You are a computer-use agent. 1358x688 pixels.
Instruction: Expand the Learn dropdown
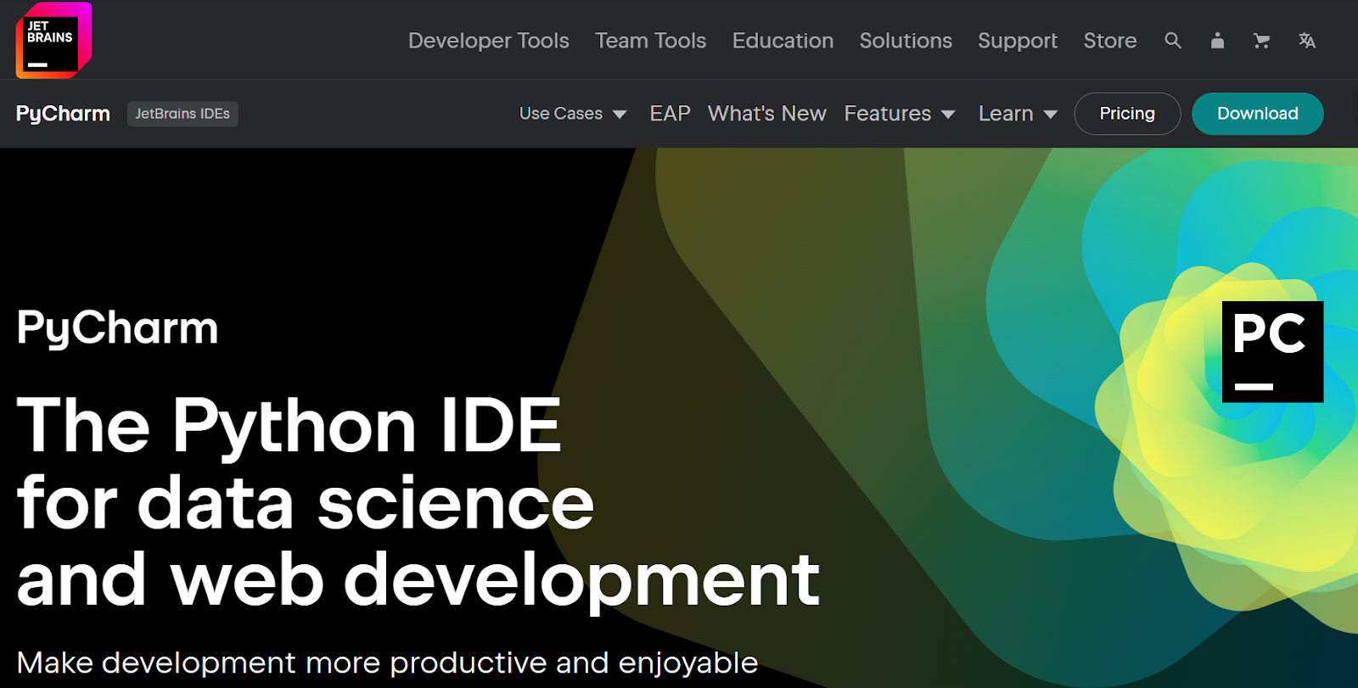tap(1018, 114)
